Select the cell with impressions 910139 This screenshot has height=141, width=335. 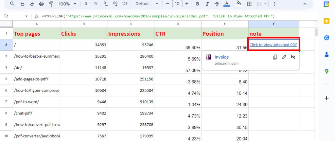click(x=131, y=102)
